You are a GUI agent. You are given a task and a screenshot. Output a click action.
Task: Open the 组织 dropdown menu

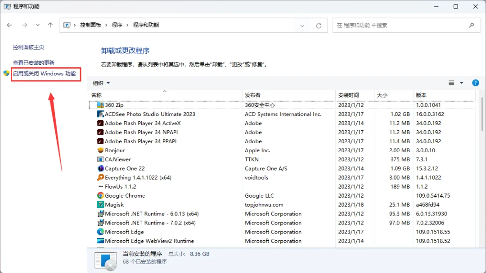coord(101,83)
